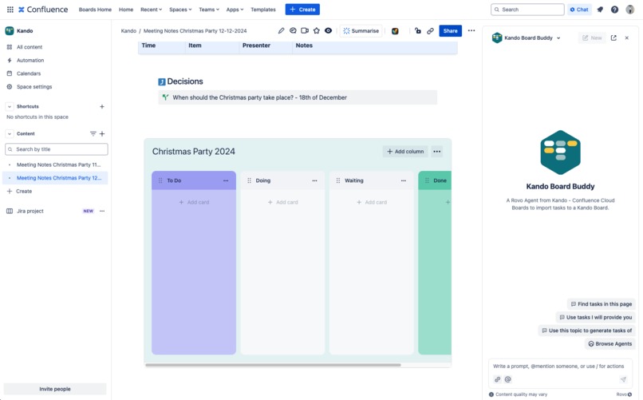Edit the page with the pencil icon
The image size is (643, 400).
click(281, 31)
